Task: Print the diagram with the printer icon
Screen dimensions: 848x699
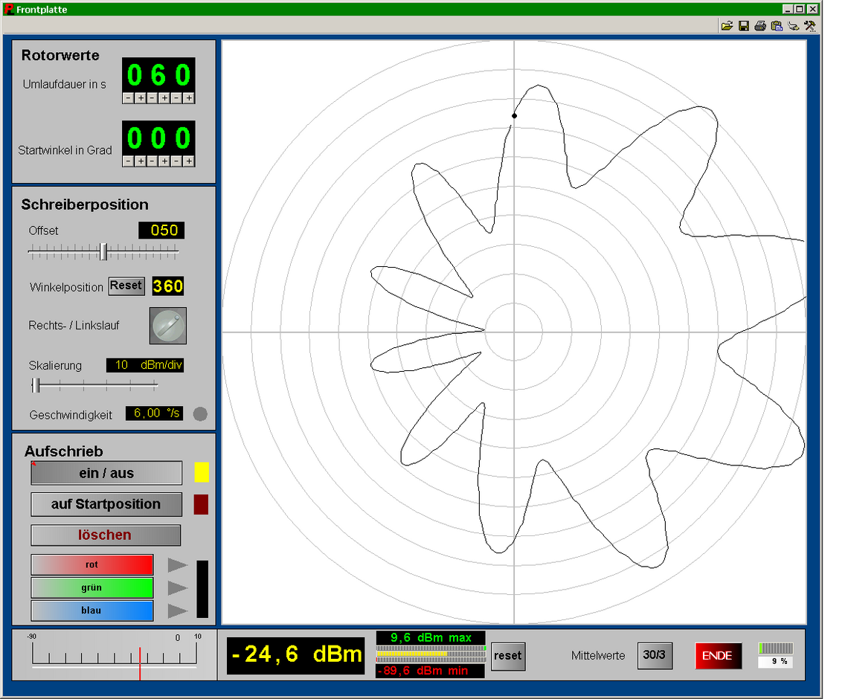Action: (x=759, y=25)
